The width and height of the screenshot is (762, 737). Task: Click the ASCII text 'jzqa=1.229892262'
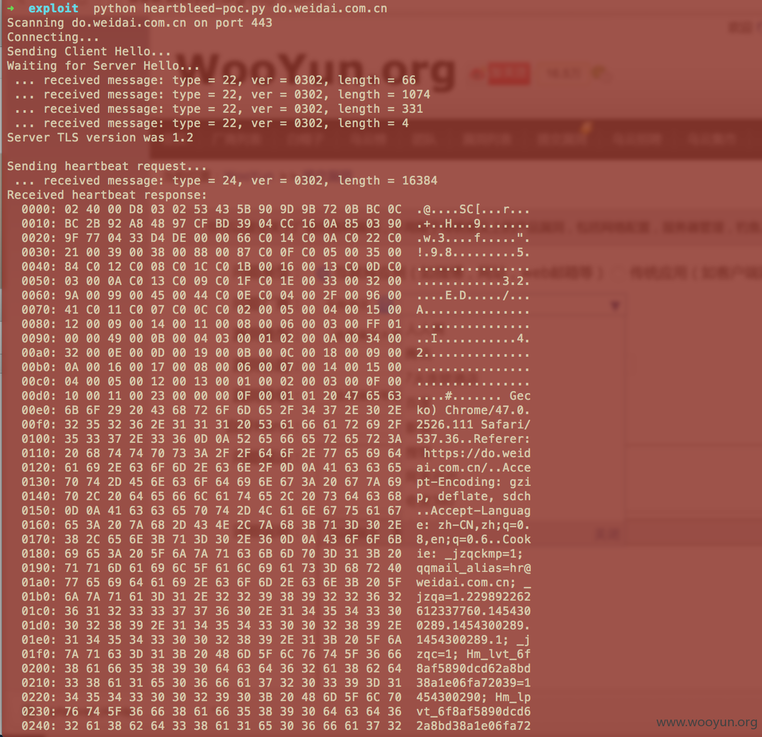coord(473,597)
